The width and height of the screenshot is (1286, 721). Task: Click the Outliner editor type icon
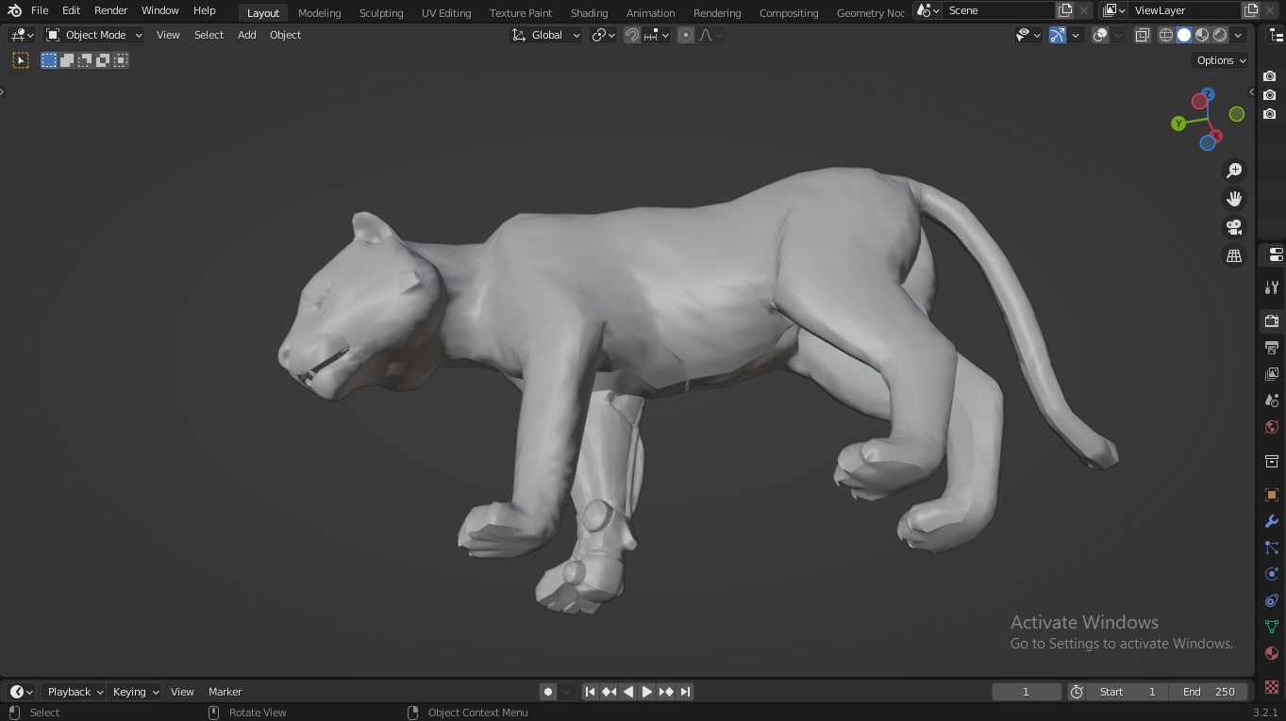[x=1276, y=35]
